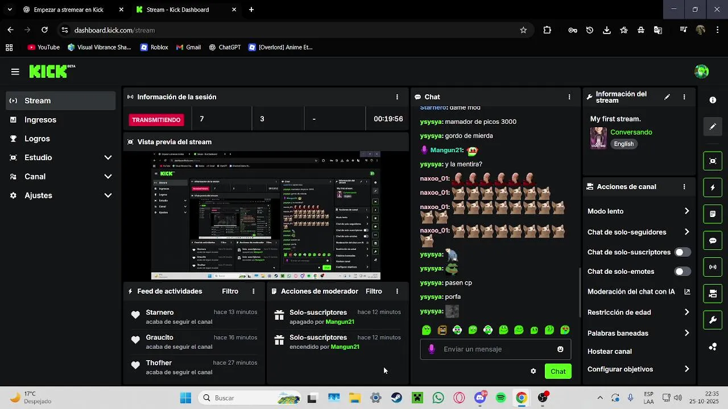Image resolution: width=728 pixels, height=409 pixels.
Task: Click the stream preview thumbnail
Action: (x=266, y=215)
